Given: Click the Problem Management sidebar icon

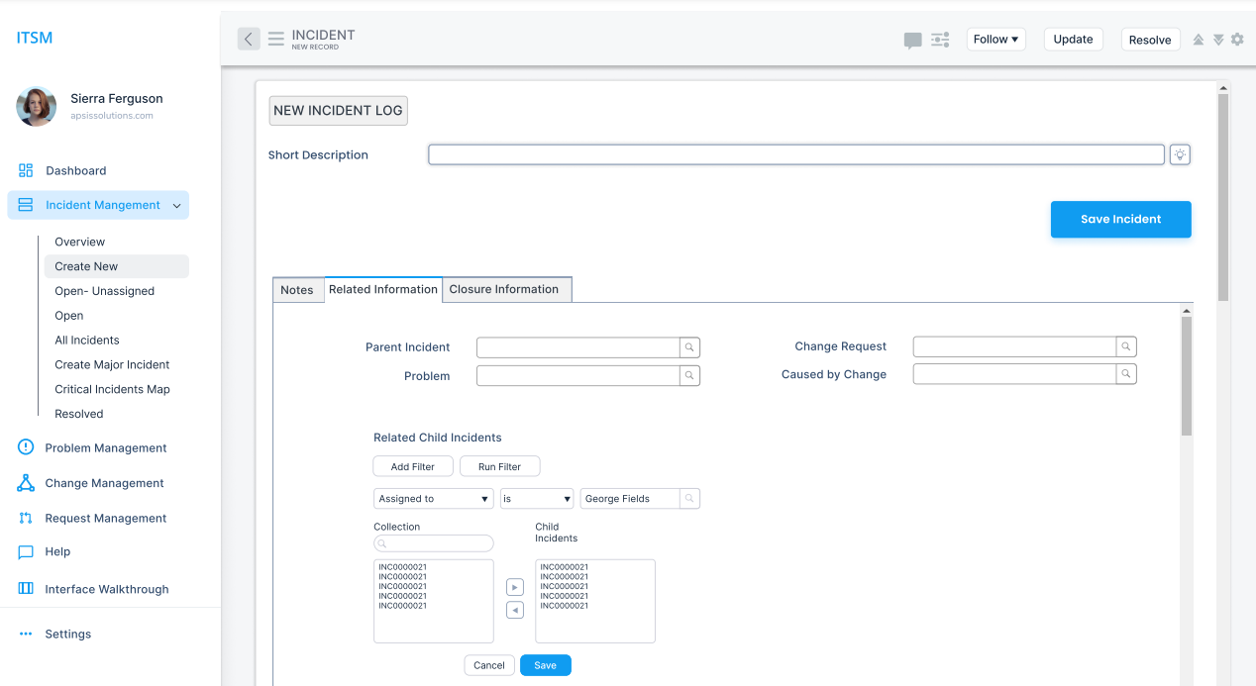Looking at the screenshot, I should pyautogui.click(x=25, y=447).
